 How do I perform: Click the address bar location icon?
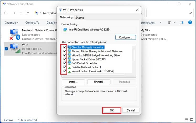pos(37,13)
